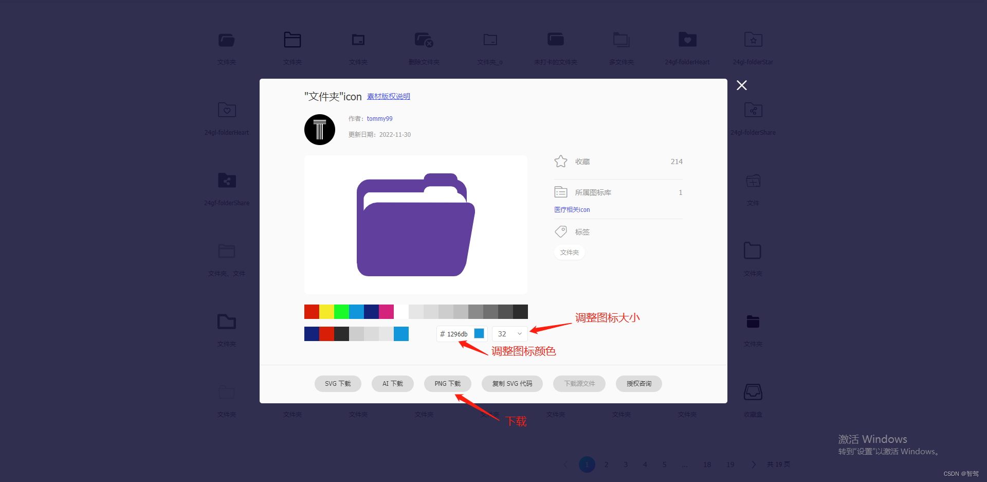The width and height of the screenshot is (987, 482).
Task: Click the star favorite icon beside 收藏
Action: tap(561, 162)
